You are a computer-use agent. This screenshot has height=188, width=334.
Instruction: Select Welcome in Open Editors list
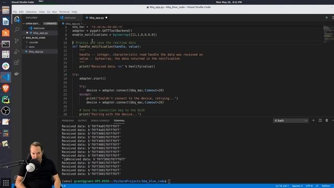click(x=40, y=28)
